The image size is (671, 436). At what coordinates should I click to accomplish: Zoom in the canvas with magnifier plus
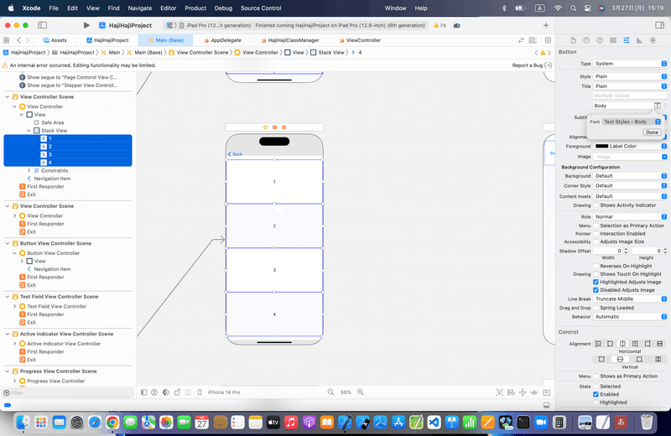pos(361,392)
